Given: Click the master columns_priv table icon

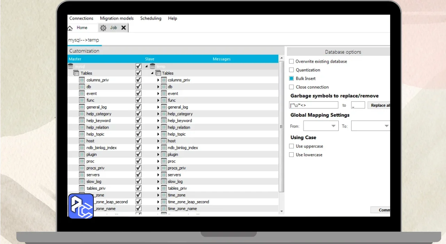Looking at the screenshot, I should tap(82, 80).
